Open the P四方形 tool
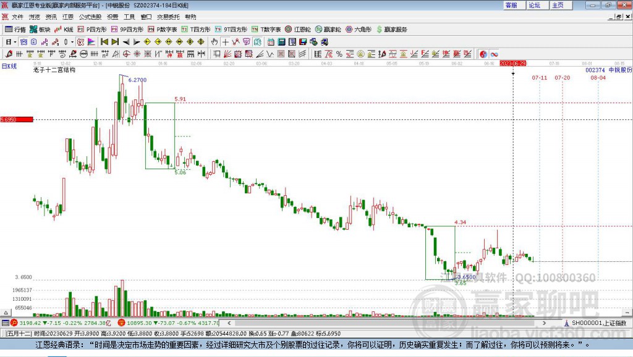Image resolution: width=633 pixels, height=357 pixels. coord(92,30)
